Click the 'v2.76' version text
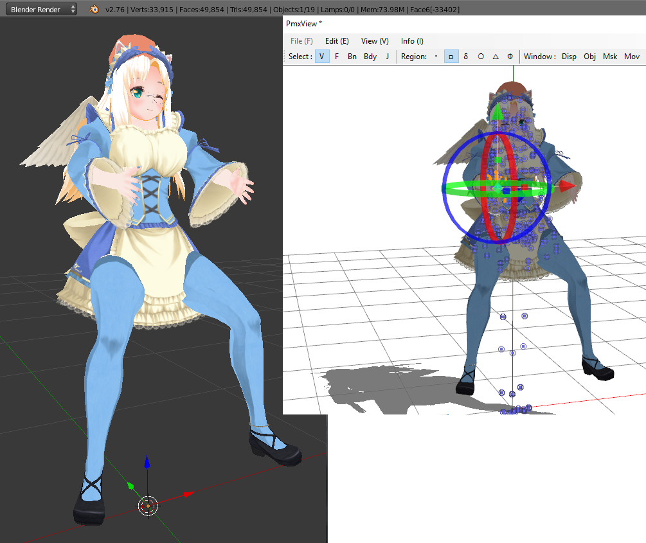 (115, 10)
